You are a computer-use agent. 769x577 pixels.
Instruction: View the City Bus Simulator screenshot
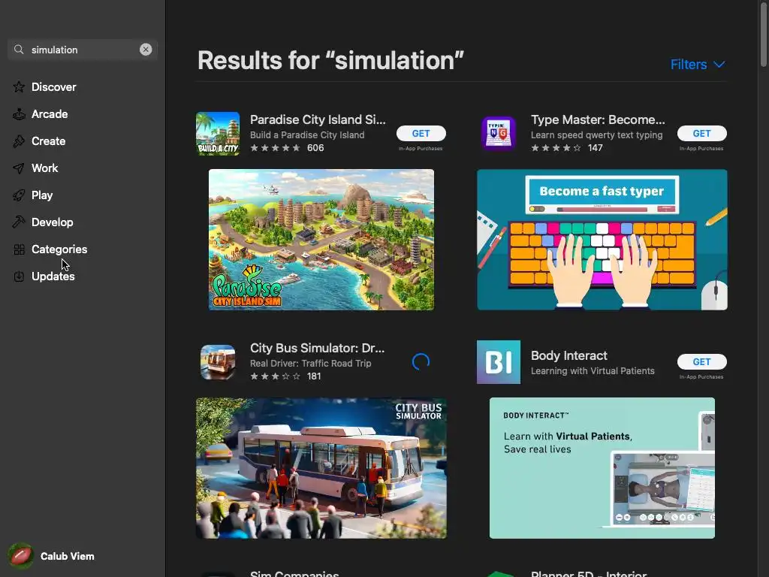321,468
